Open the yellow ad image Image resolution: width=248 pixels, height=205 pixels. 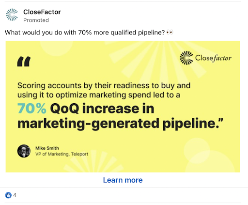coord(123,107)
